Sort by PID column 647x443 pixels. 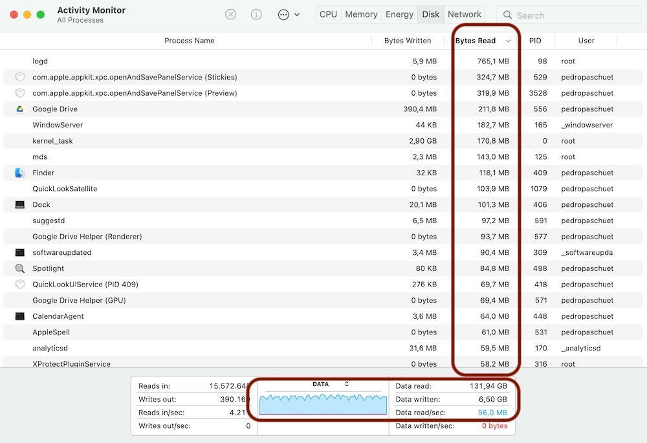pyautogui.click(x=535, y=41)
